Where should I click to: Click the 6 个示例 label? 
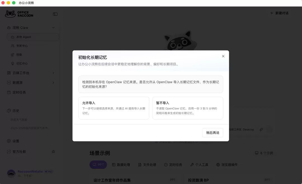pos(264,153)
